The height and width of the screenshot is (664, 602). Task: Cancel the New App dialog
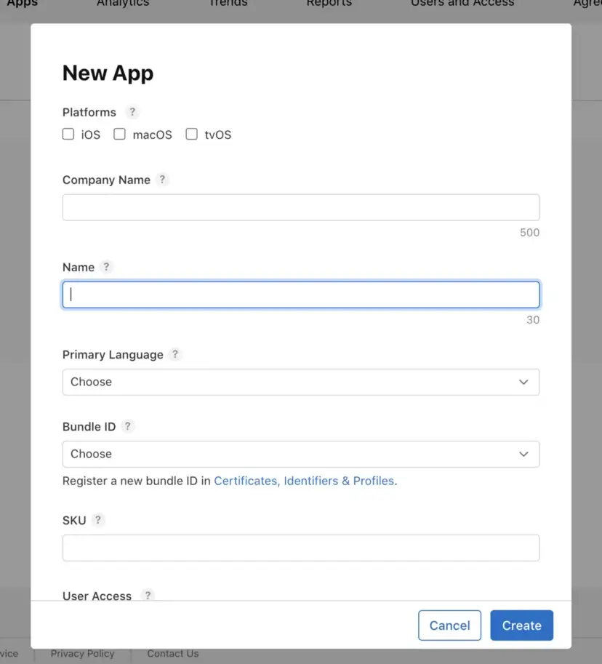449,625
